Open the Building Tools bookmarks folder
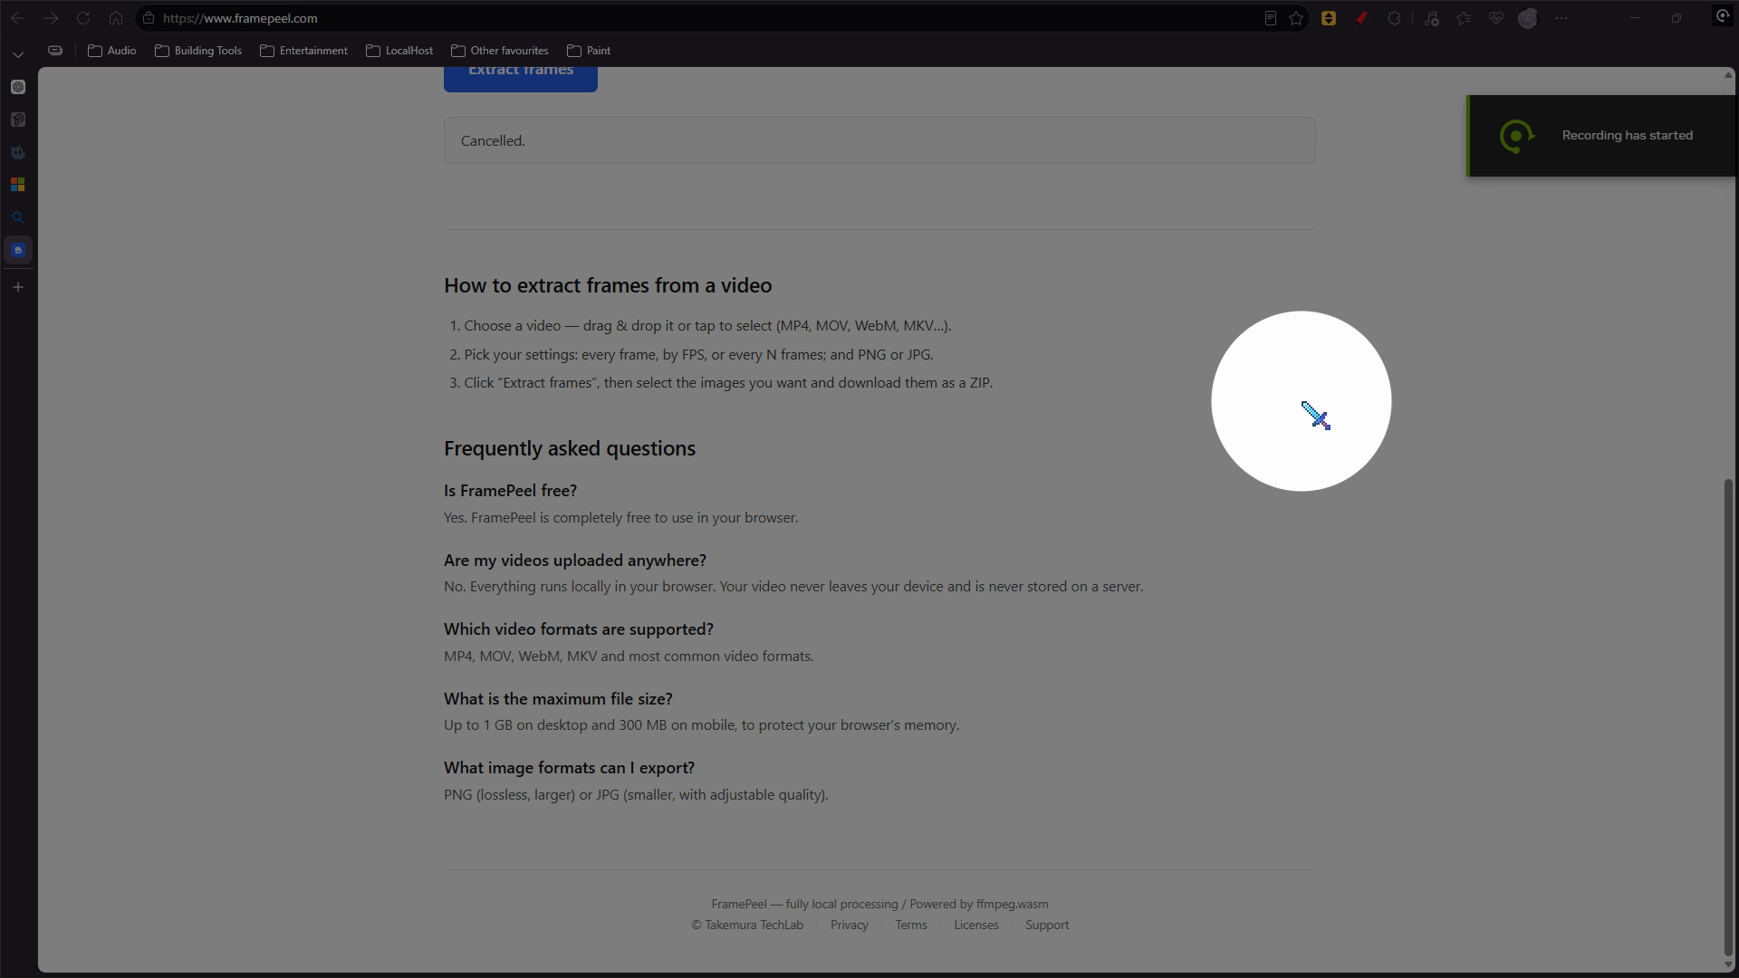 pyautogui.click(x=198, y=51)
